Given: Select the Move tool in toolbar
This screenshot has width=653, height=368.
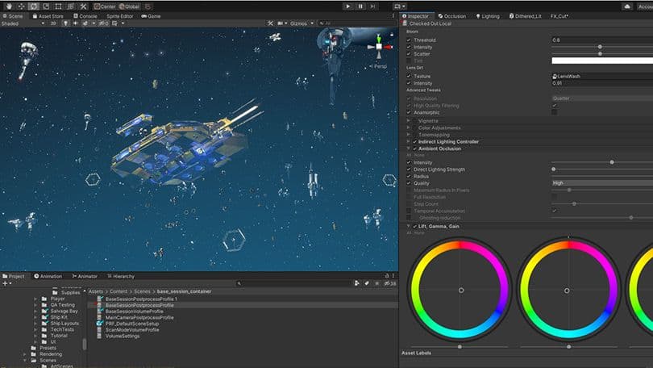Looking at the screenshot, I should point(20,6).
